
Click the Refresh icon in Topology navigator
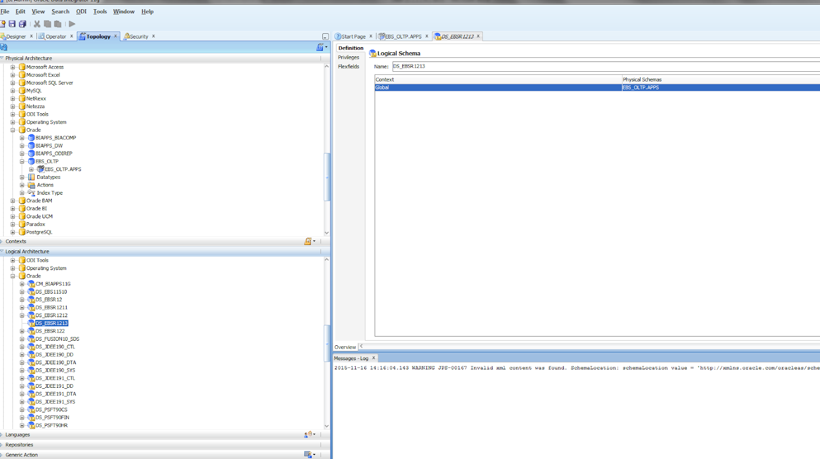pyautogui.click(x=4, y=47)
